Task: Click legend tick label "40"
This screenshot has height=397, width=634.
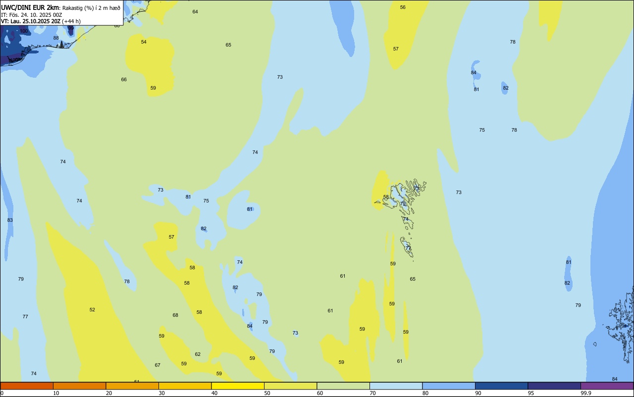Action: pyautogui.click(x=214, y=393)
